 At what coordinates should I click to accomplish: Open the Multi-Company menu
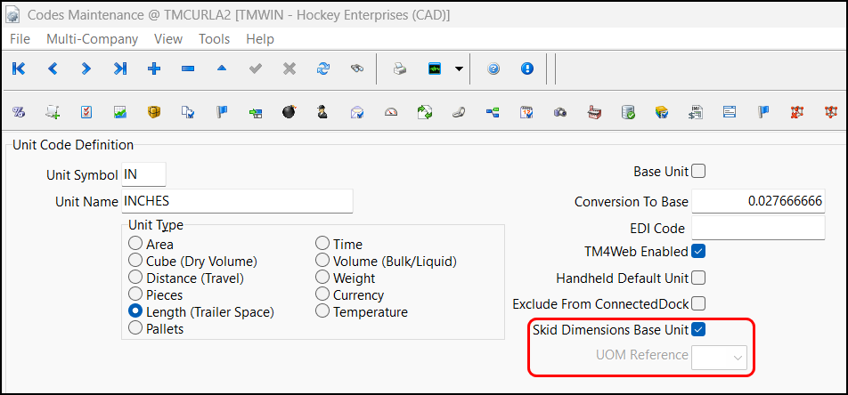(92, 39)
